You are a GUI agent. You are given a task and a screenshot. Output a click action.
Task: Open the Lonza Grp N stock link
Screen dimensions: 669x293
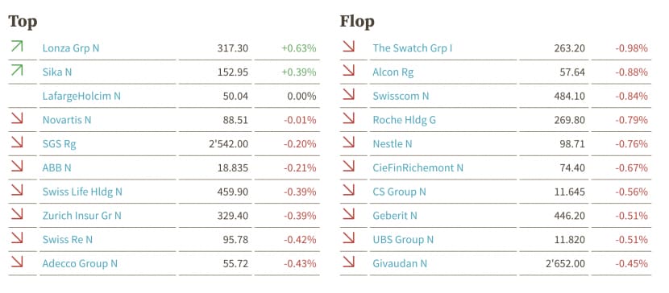tap(71, 48)
